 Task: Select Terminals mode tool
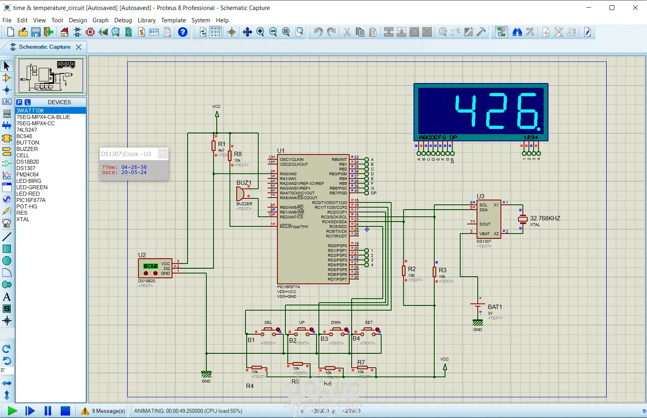7,151
